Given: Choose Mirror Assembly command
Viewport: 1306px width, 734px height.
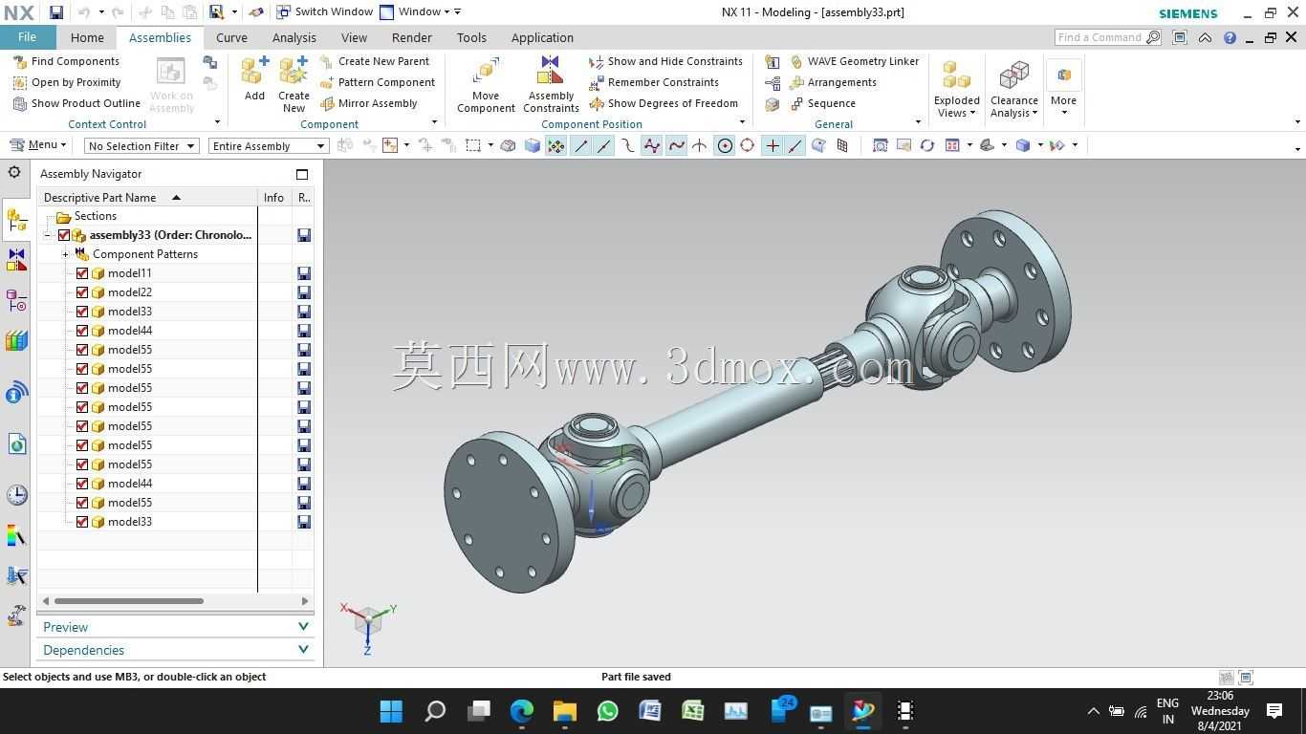Looking at the screenshot, I should [368, 103].
